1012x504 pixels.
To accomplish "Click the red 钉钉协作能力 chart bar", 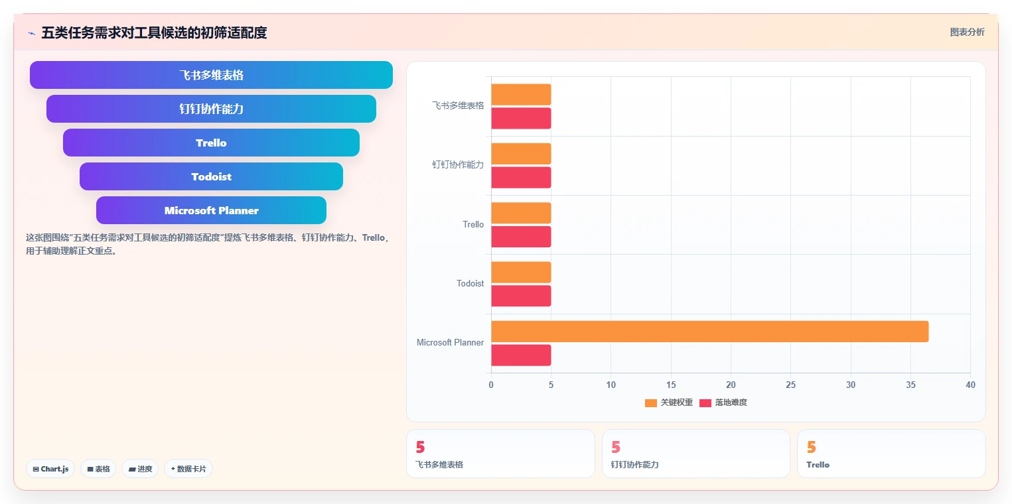I will pyautogui.click(x=521, y=177).
